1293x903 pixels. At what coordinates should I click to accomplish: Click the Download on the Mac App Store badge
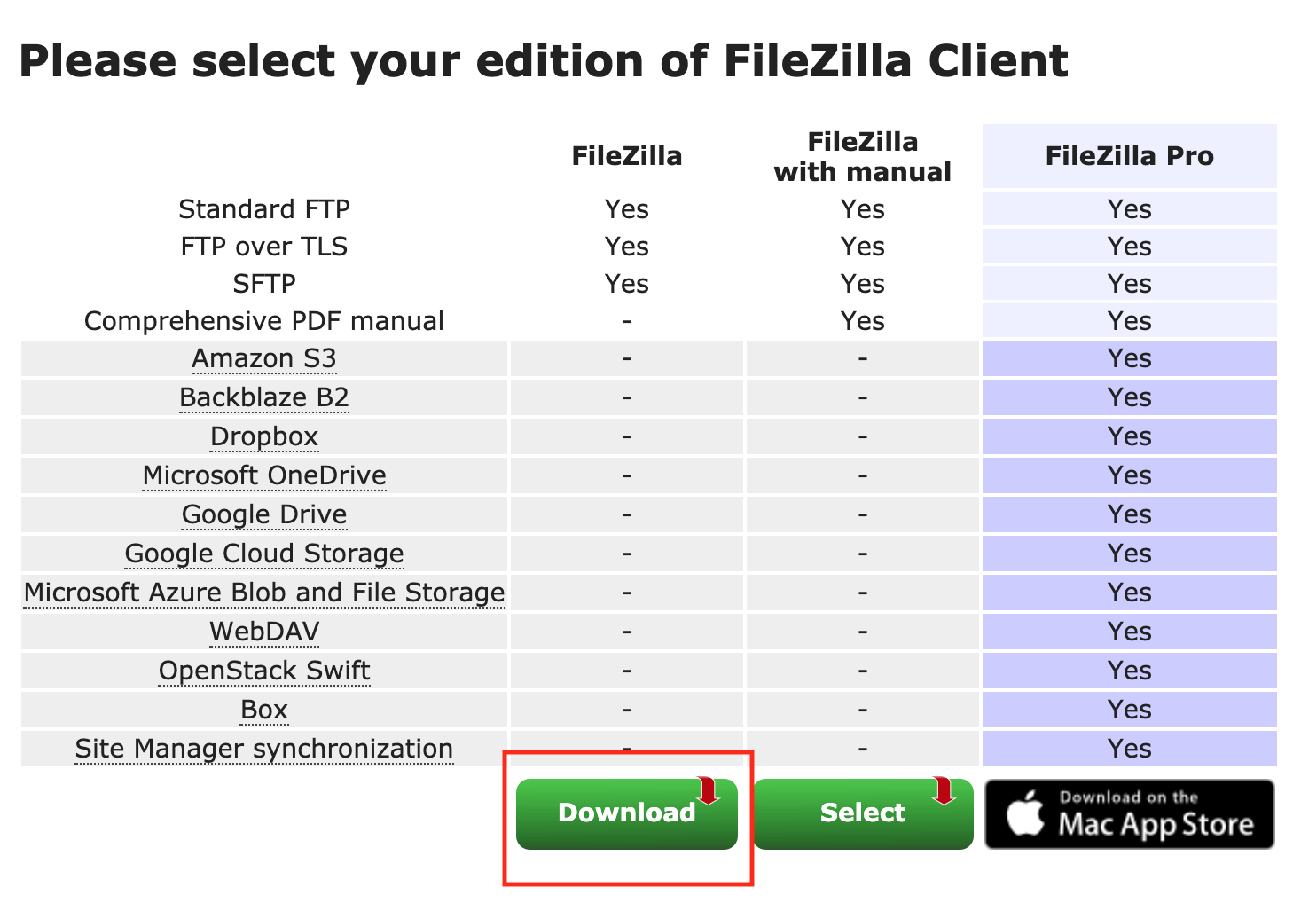(1128, 813)
